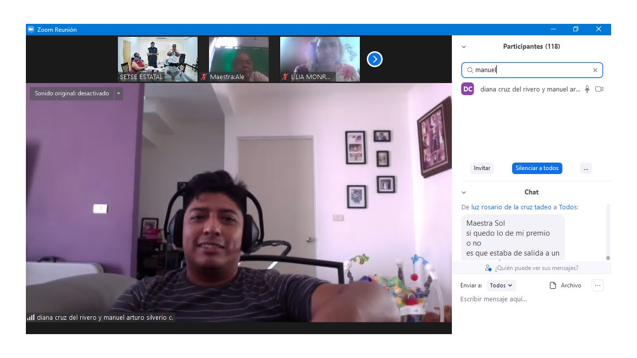
Task: Select the SETSE ESTATAL video thumbnail
Action: click(x=158, y=59)
